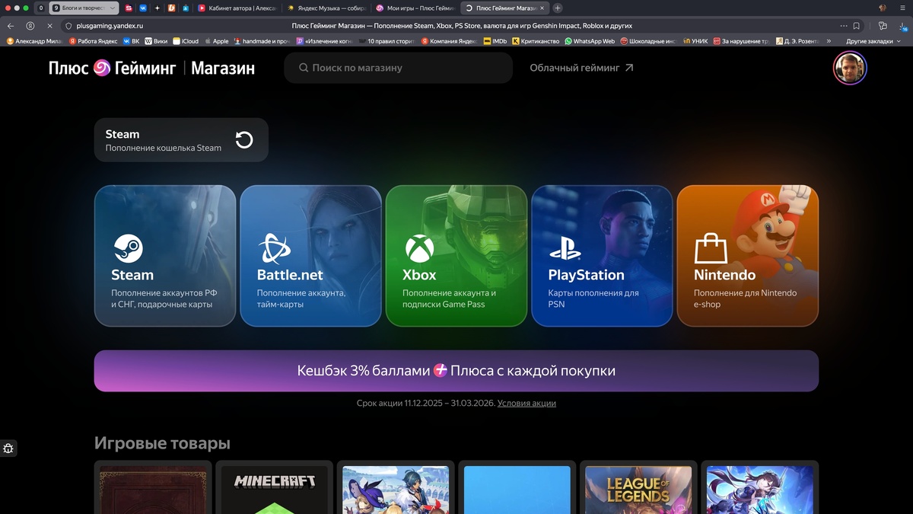Open the УНИК bookmark

tap(695, 41)
